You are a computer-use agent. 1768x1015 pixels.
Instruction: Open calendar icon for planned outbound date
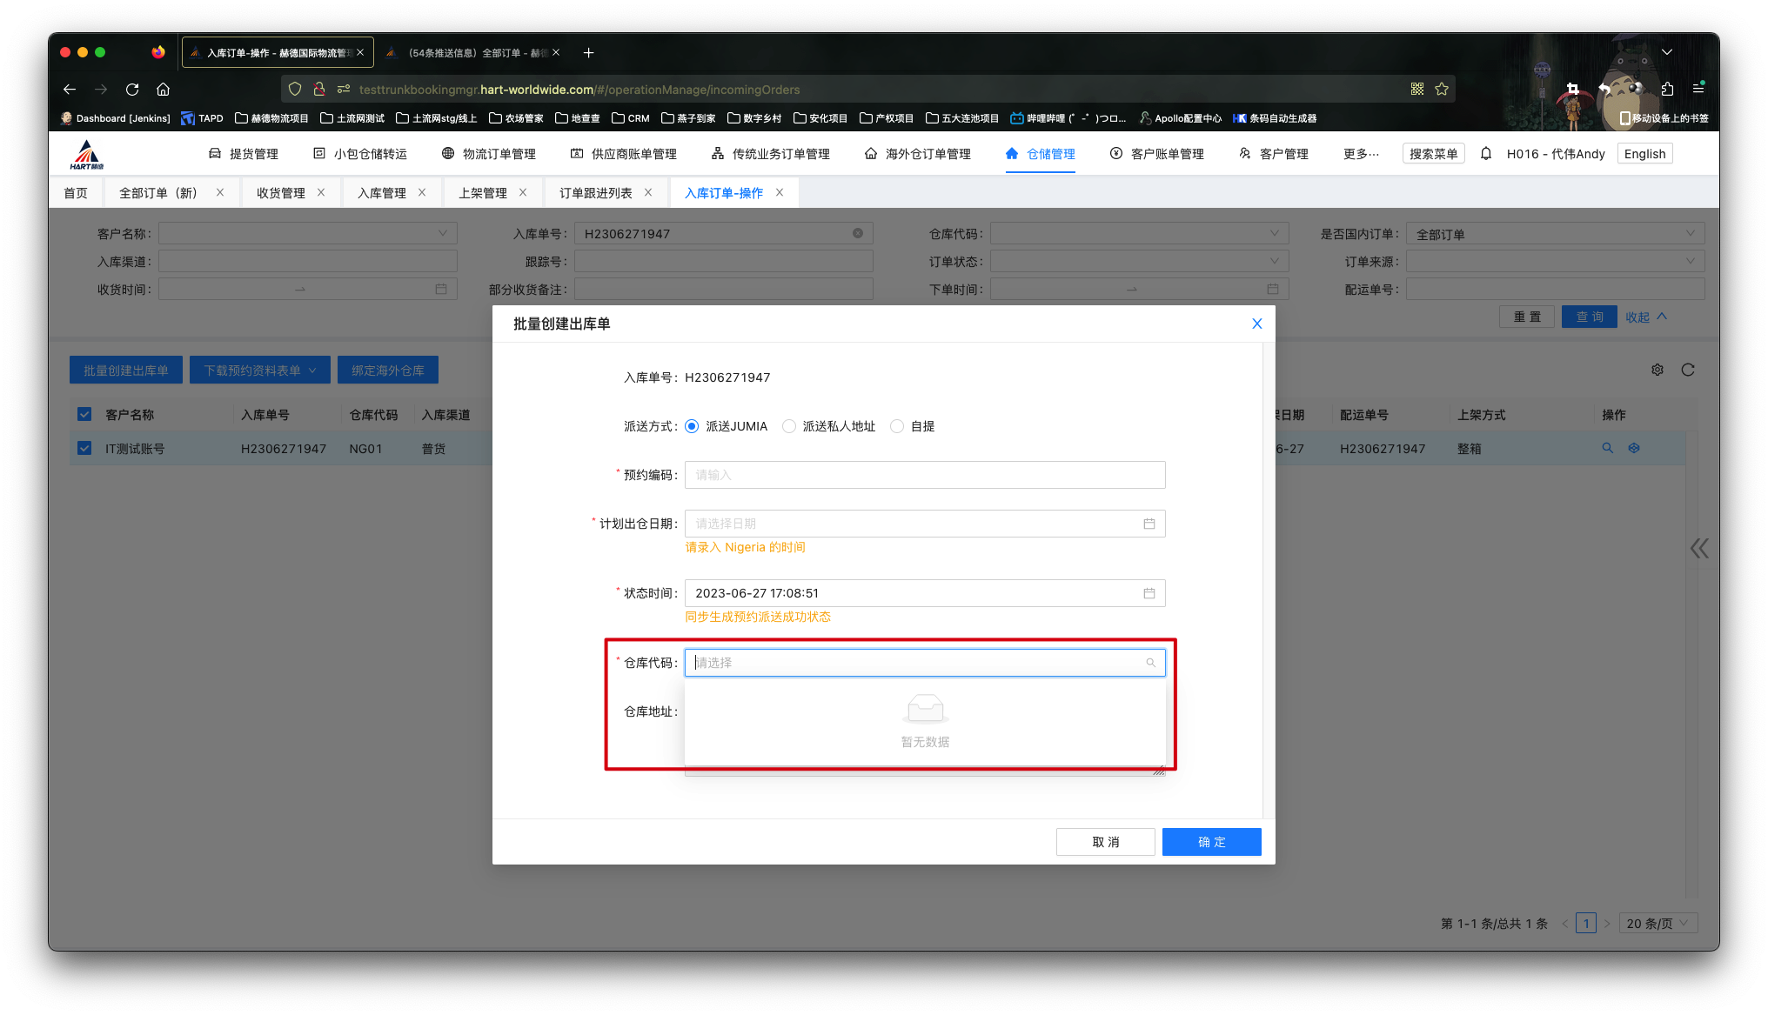pos(1149,524)
